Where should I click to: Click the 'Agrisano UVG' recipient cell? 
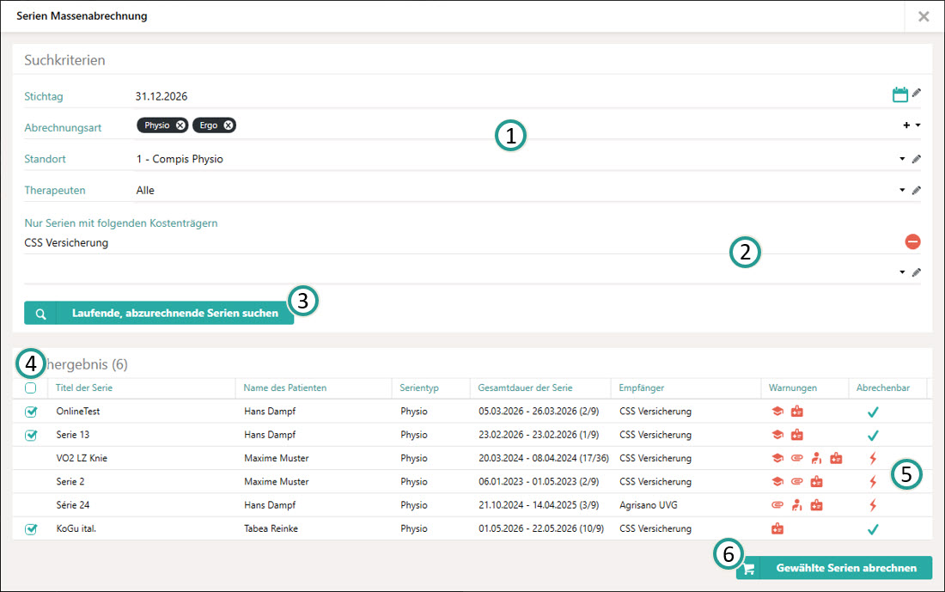[649, 505]
